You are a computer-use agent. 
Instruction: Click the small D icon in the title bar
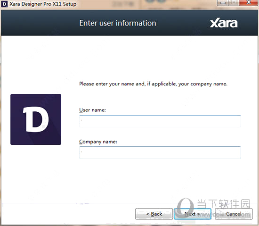tap(4, 4)
